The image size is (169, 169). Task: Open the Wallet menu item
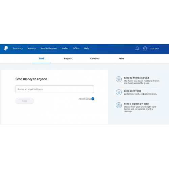tap(65, 48)
